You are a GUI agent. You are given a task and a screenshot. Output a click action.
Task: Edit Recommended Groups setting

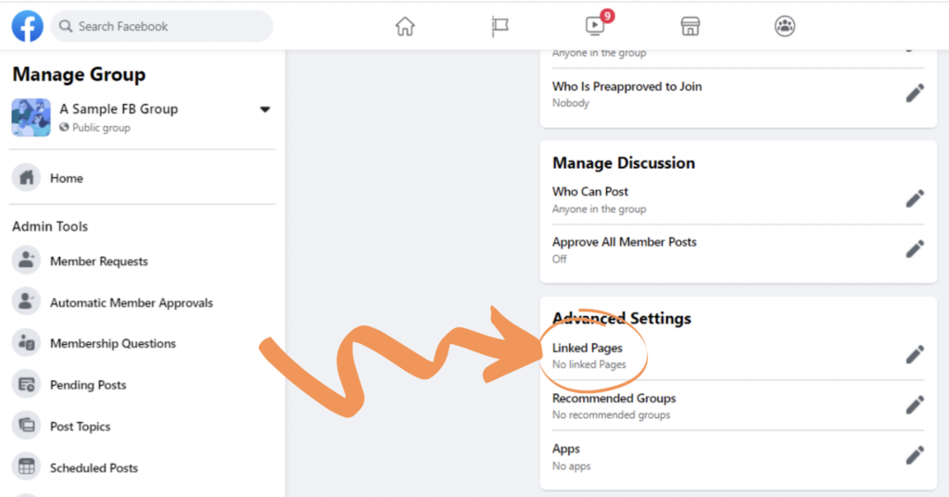[x=915, y=404]
